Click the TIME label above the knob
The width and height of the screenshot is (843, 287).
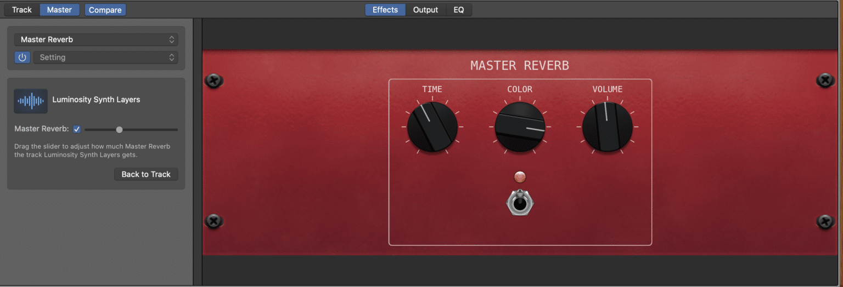pos(432,89)
